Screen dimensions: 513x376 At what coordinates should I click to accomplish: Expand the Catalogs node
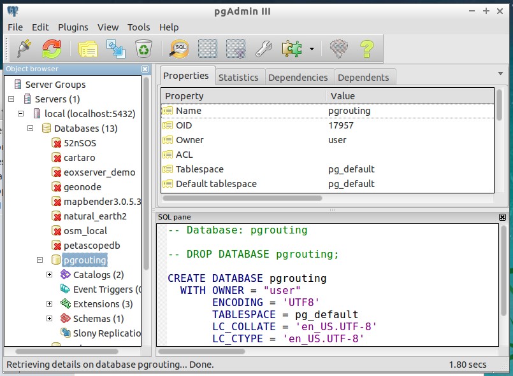click(x=49, y=275)
